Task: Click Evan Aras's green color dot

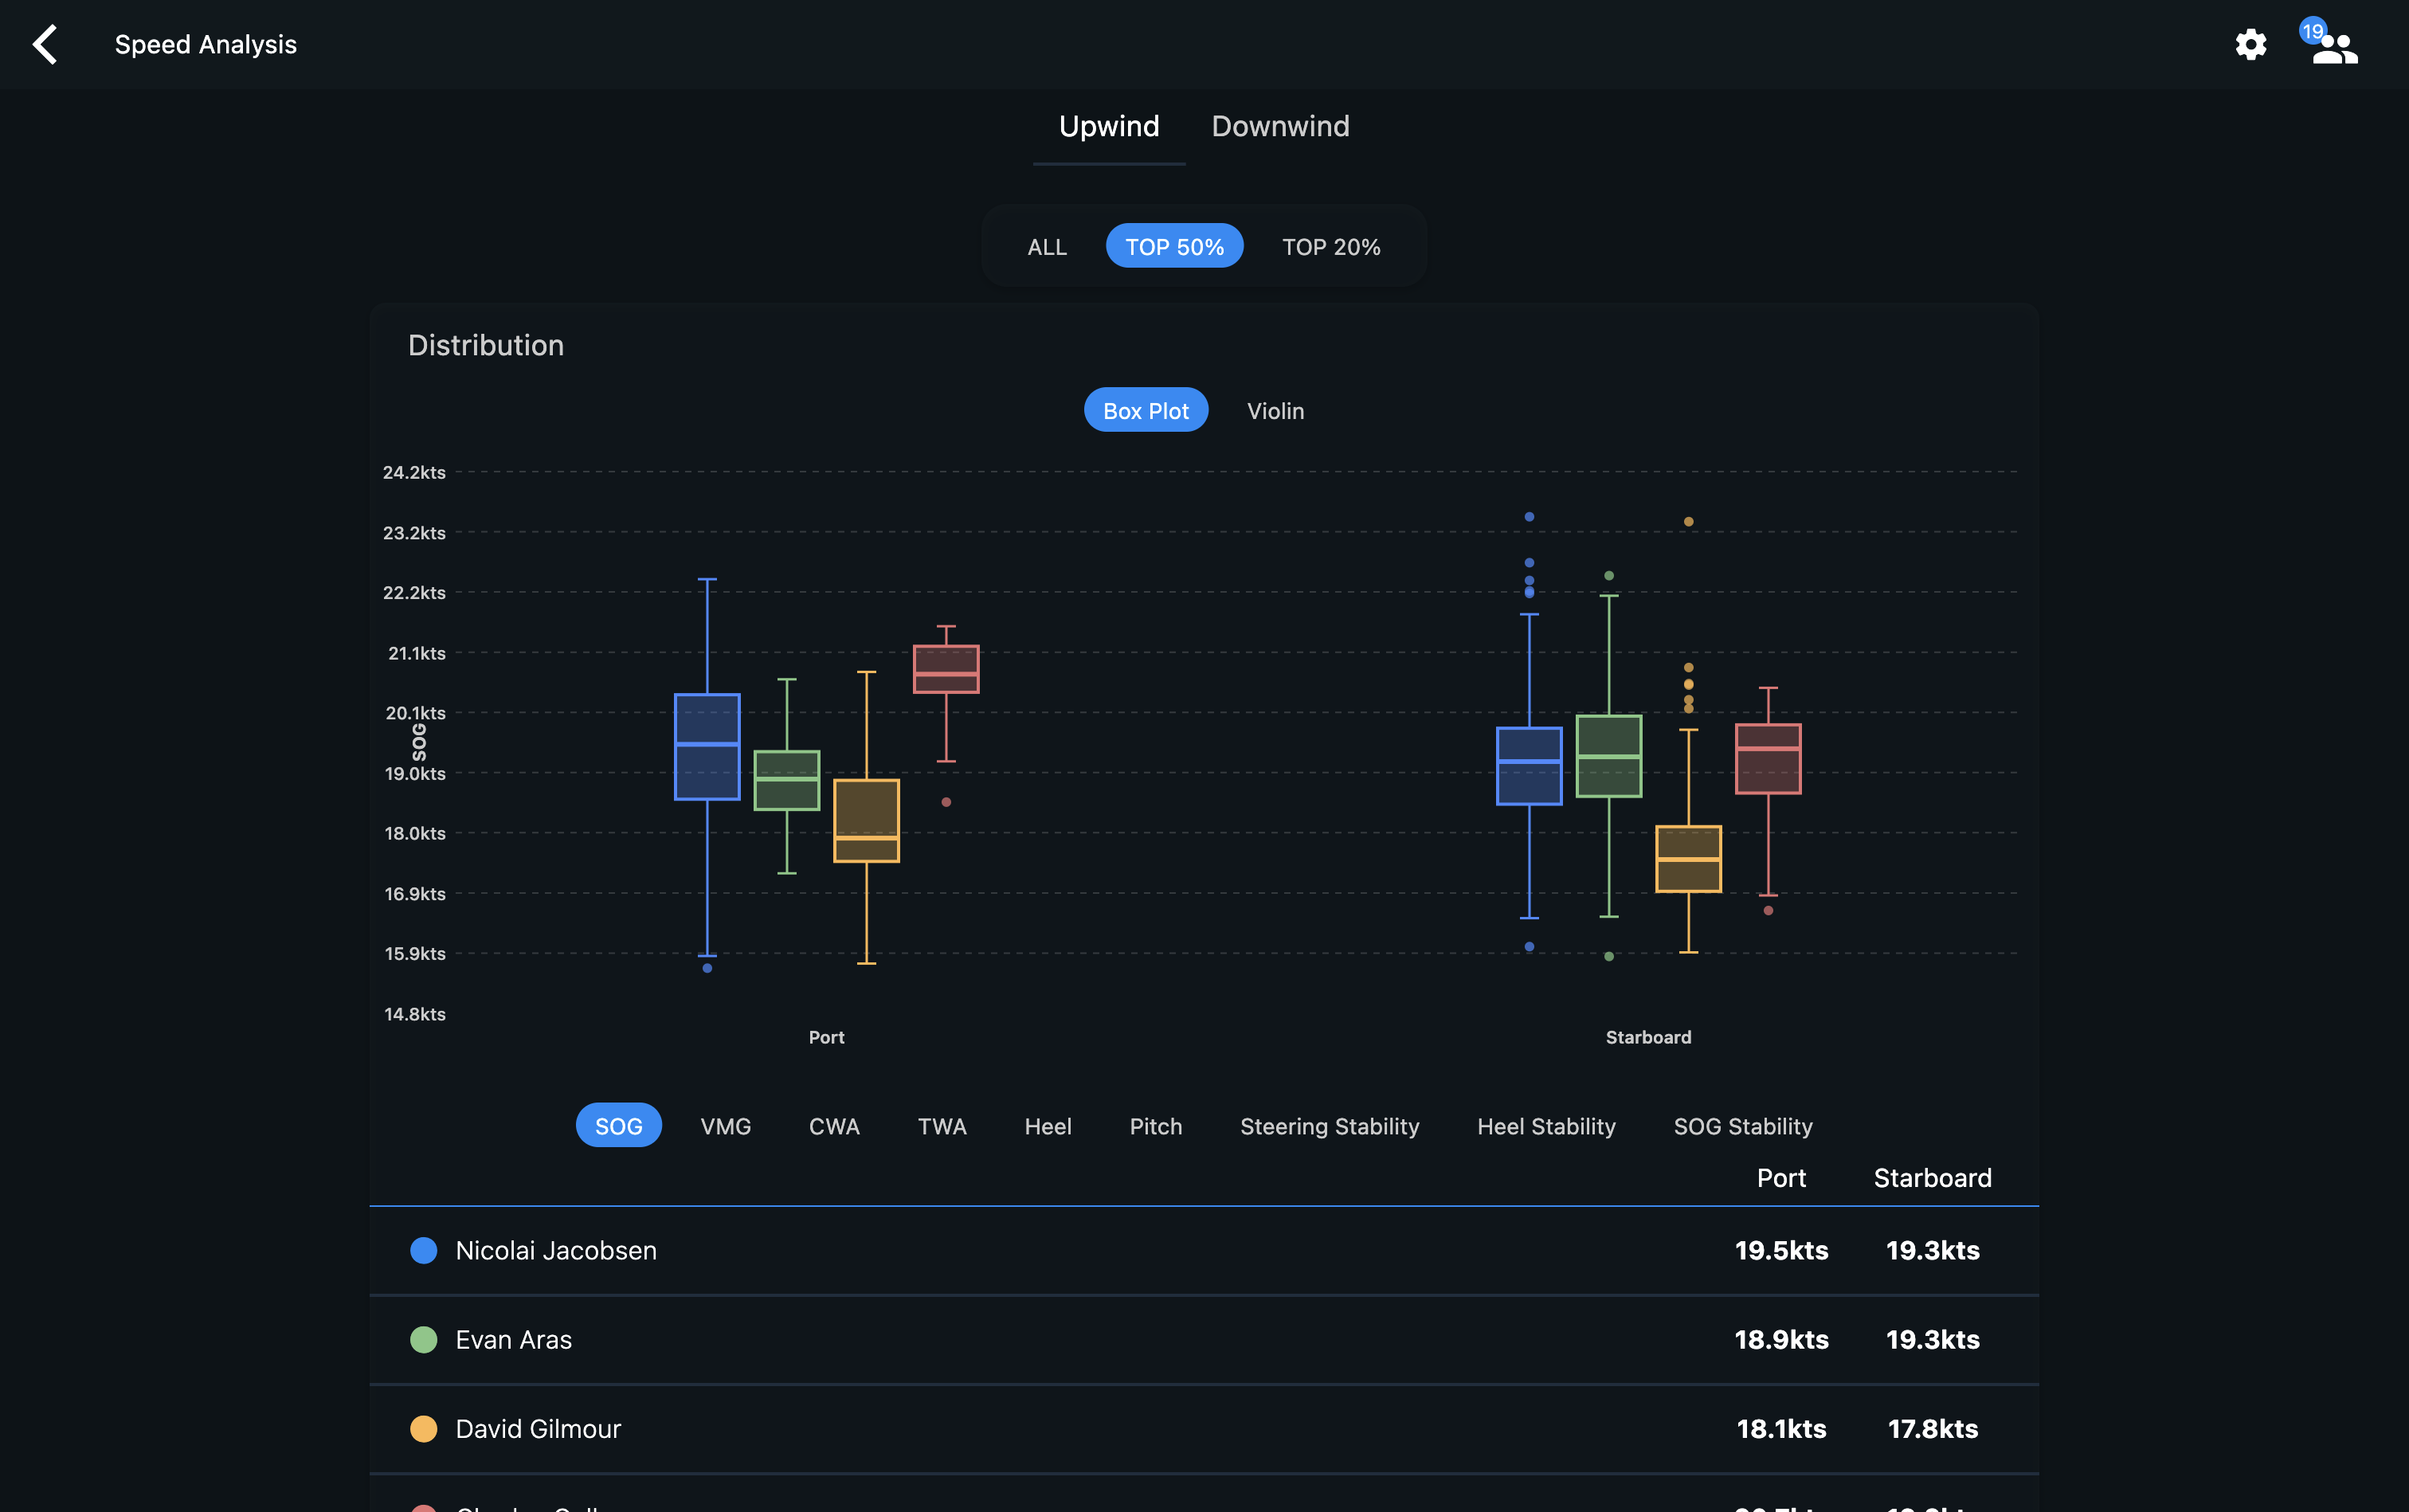Action: [423, 1340]
